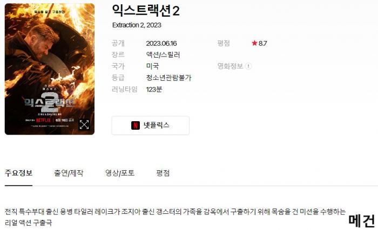The height and width of the screenshot is (230, 378).
Task: Click the release date 2023.06.16
Action: [161, 44]
